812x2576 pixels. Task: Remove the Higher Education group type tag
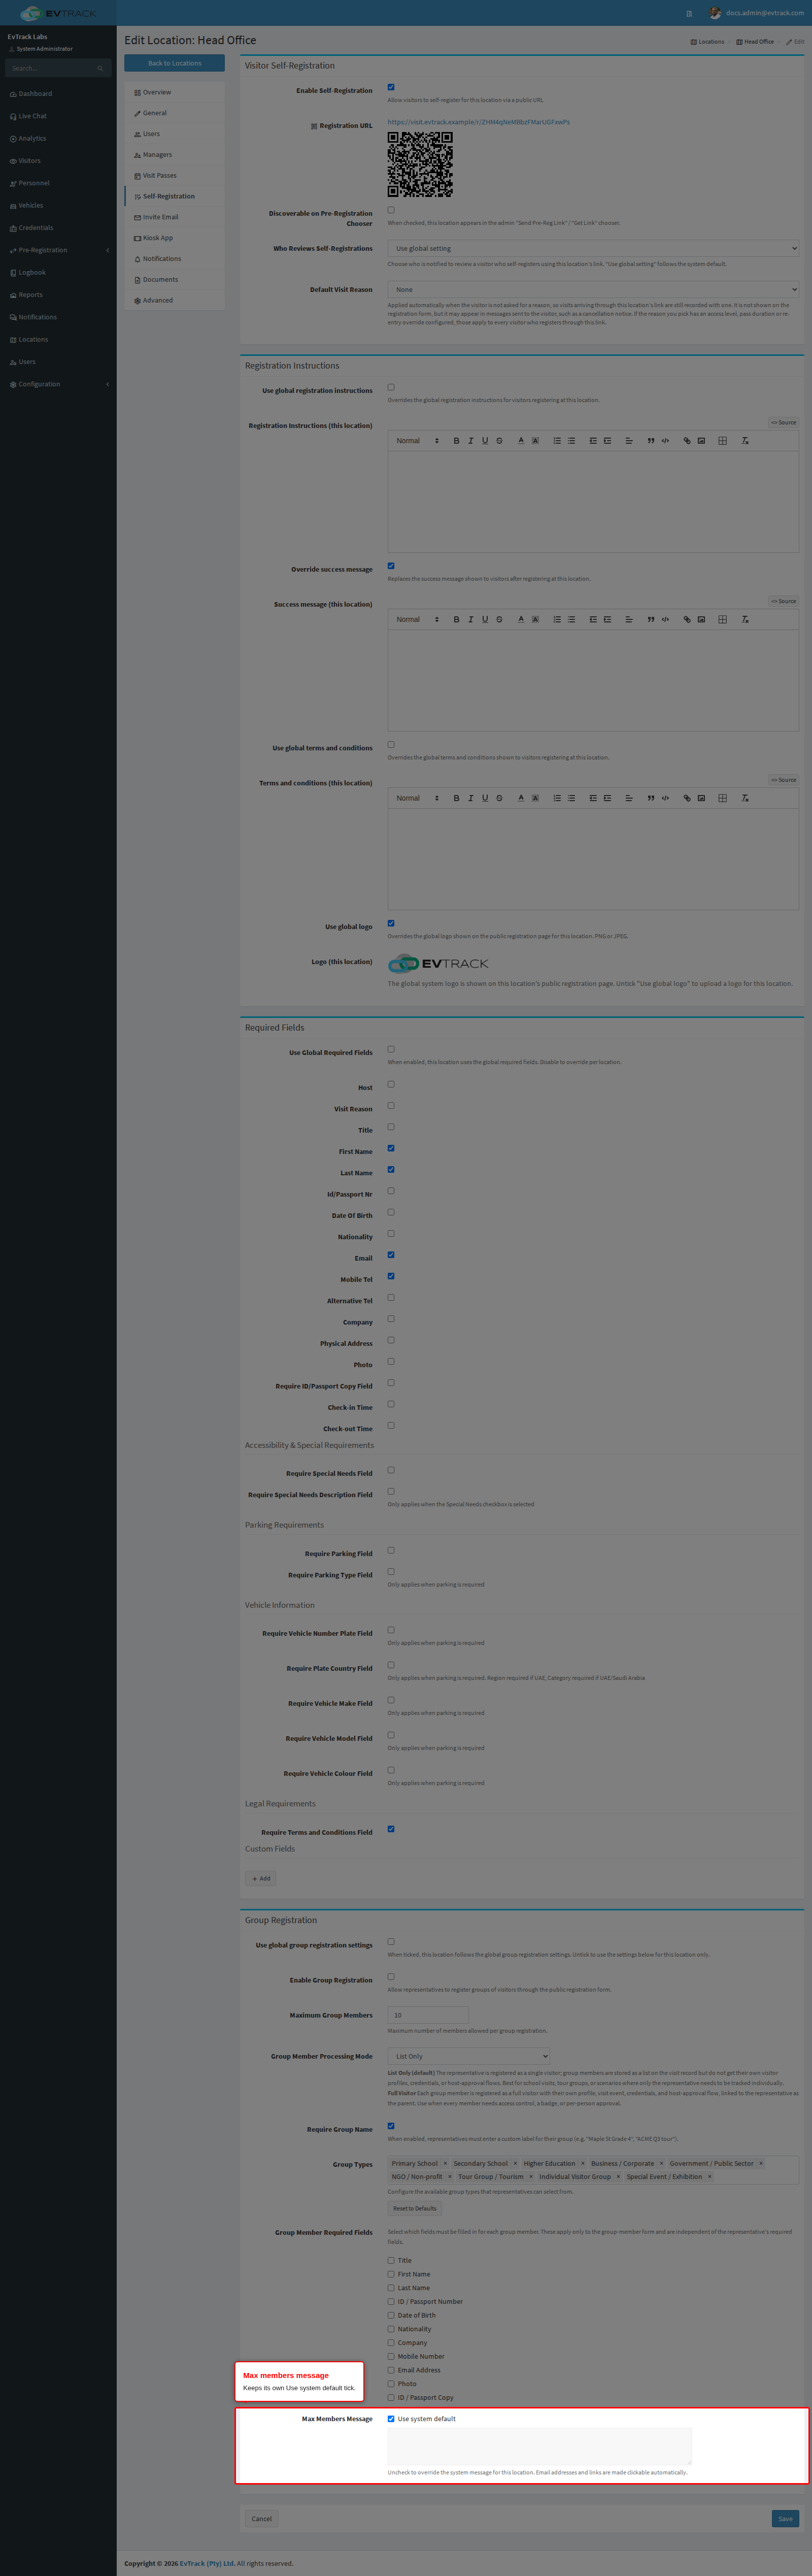[x=583, y=2163]
